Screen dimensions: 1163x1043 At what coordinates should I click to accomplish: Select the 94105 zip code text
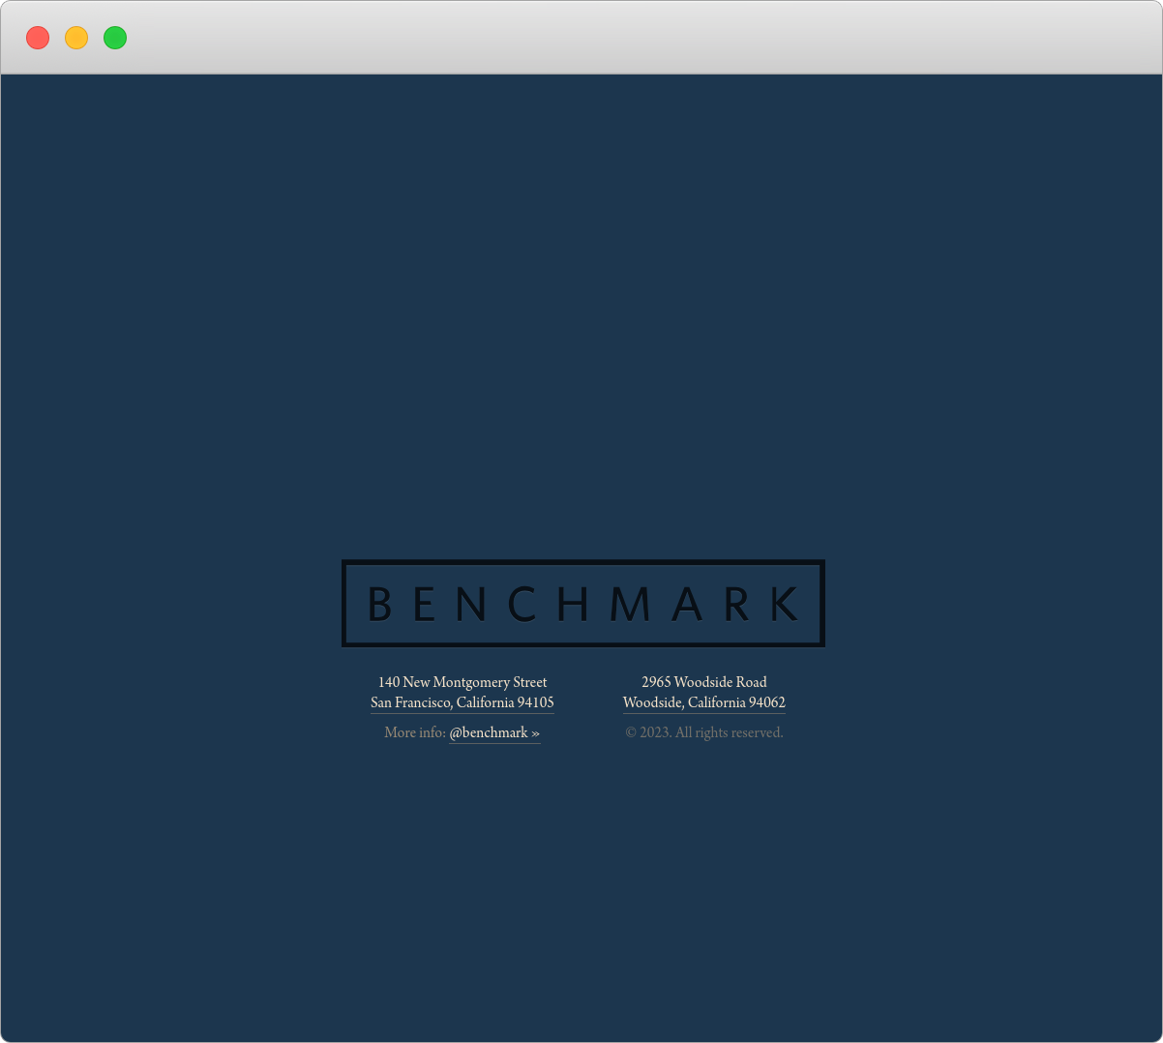pos(535,702)
